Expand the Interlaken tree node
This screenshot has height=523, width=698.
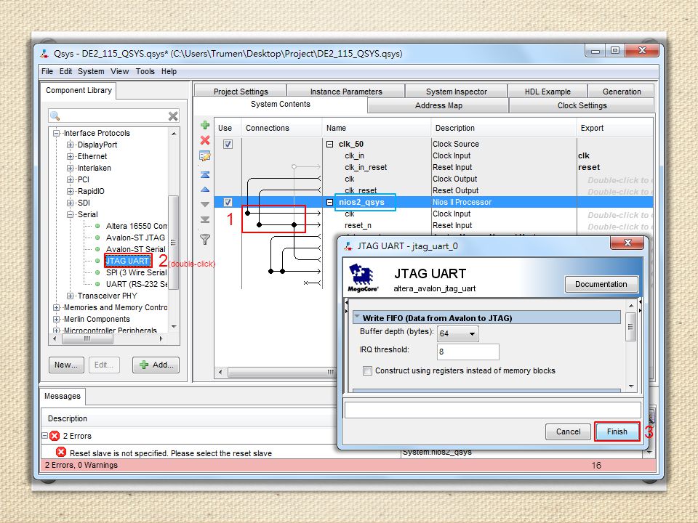point(70,168)
